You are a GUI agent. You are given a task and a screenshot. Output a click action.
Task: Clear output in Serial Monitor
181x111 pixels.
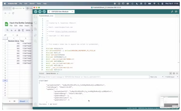177,73
